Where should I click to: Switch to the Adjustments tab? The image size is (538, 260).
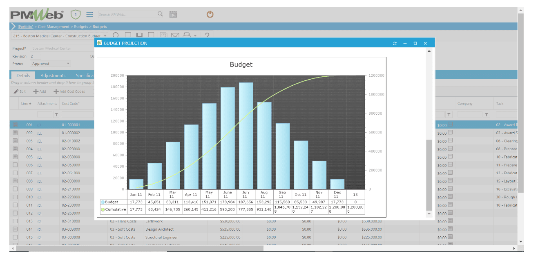pos(53,76)
